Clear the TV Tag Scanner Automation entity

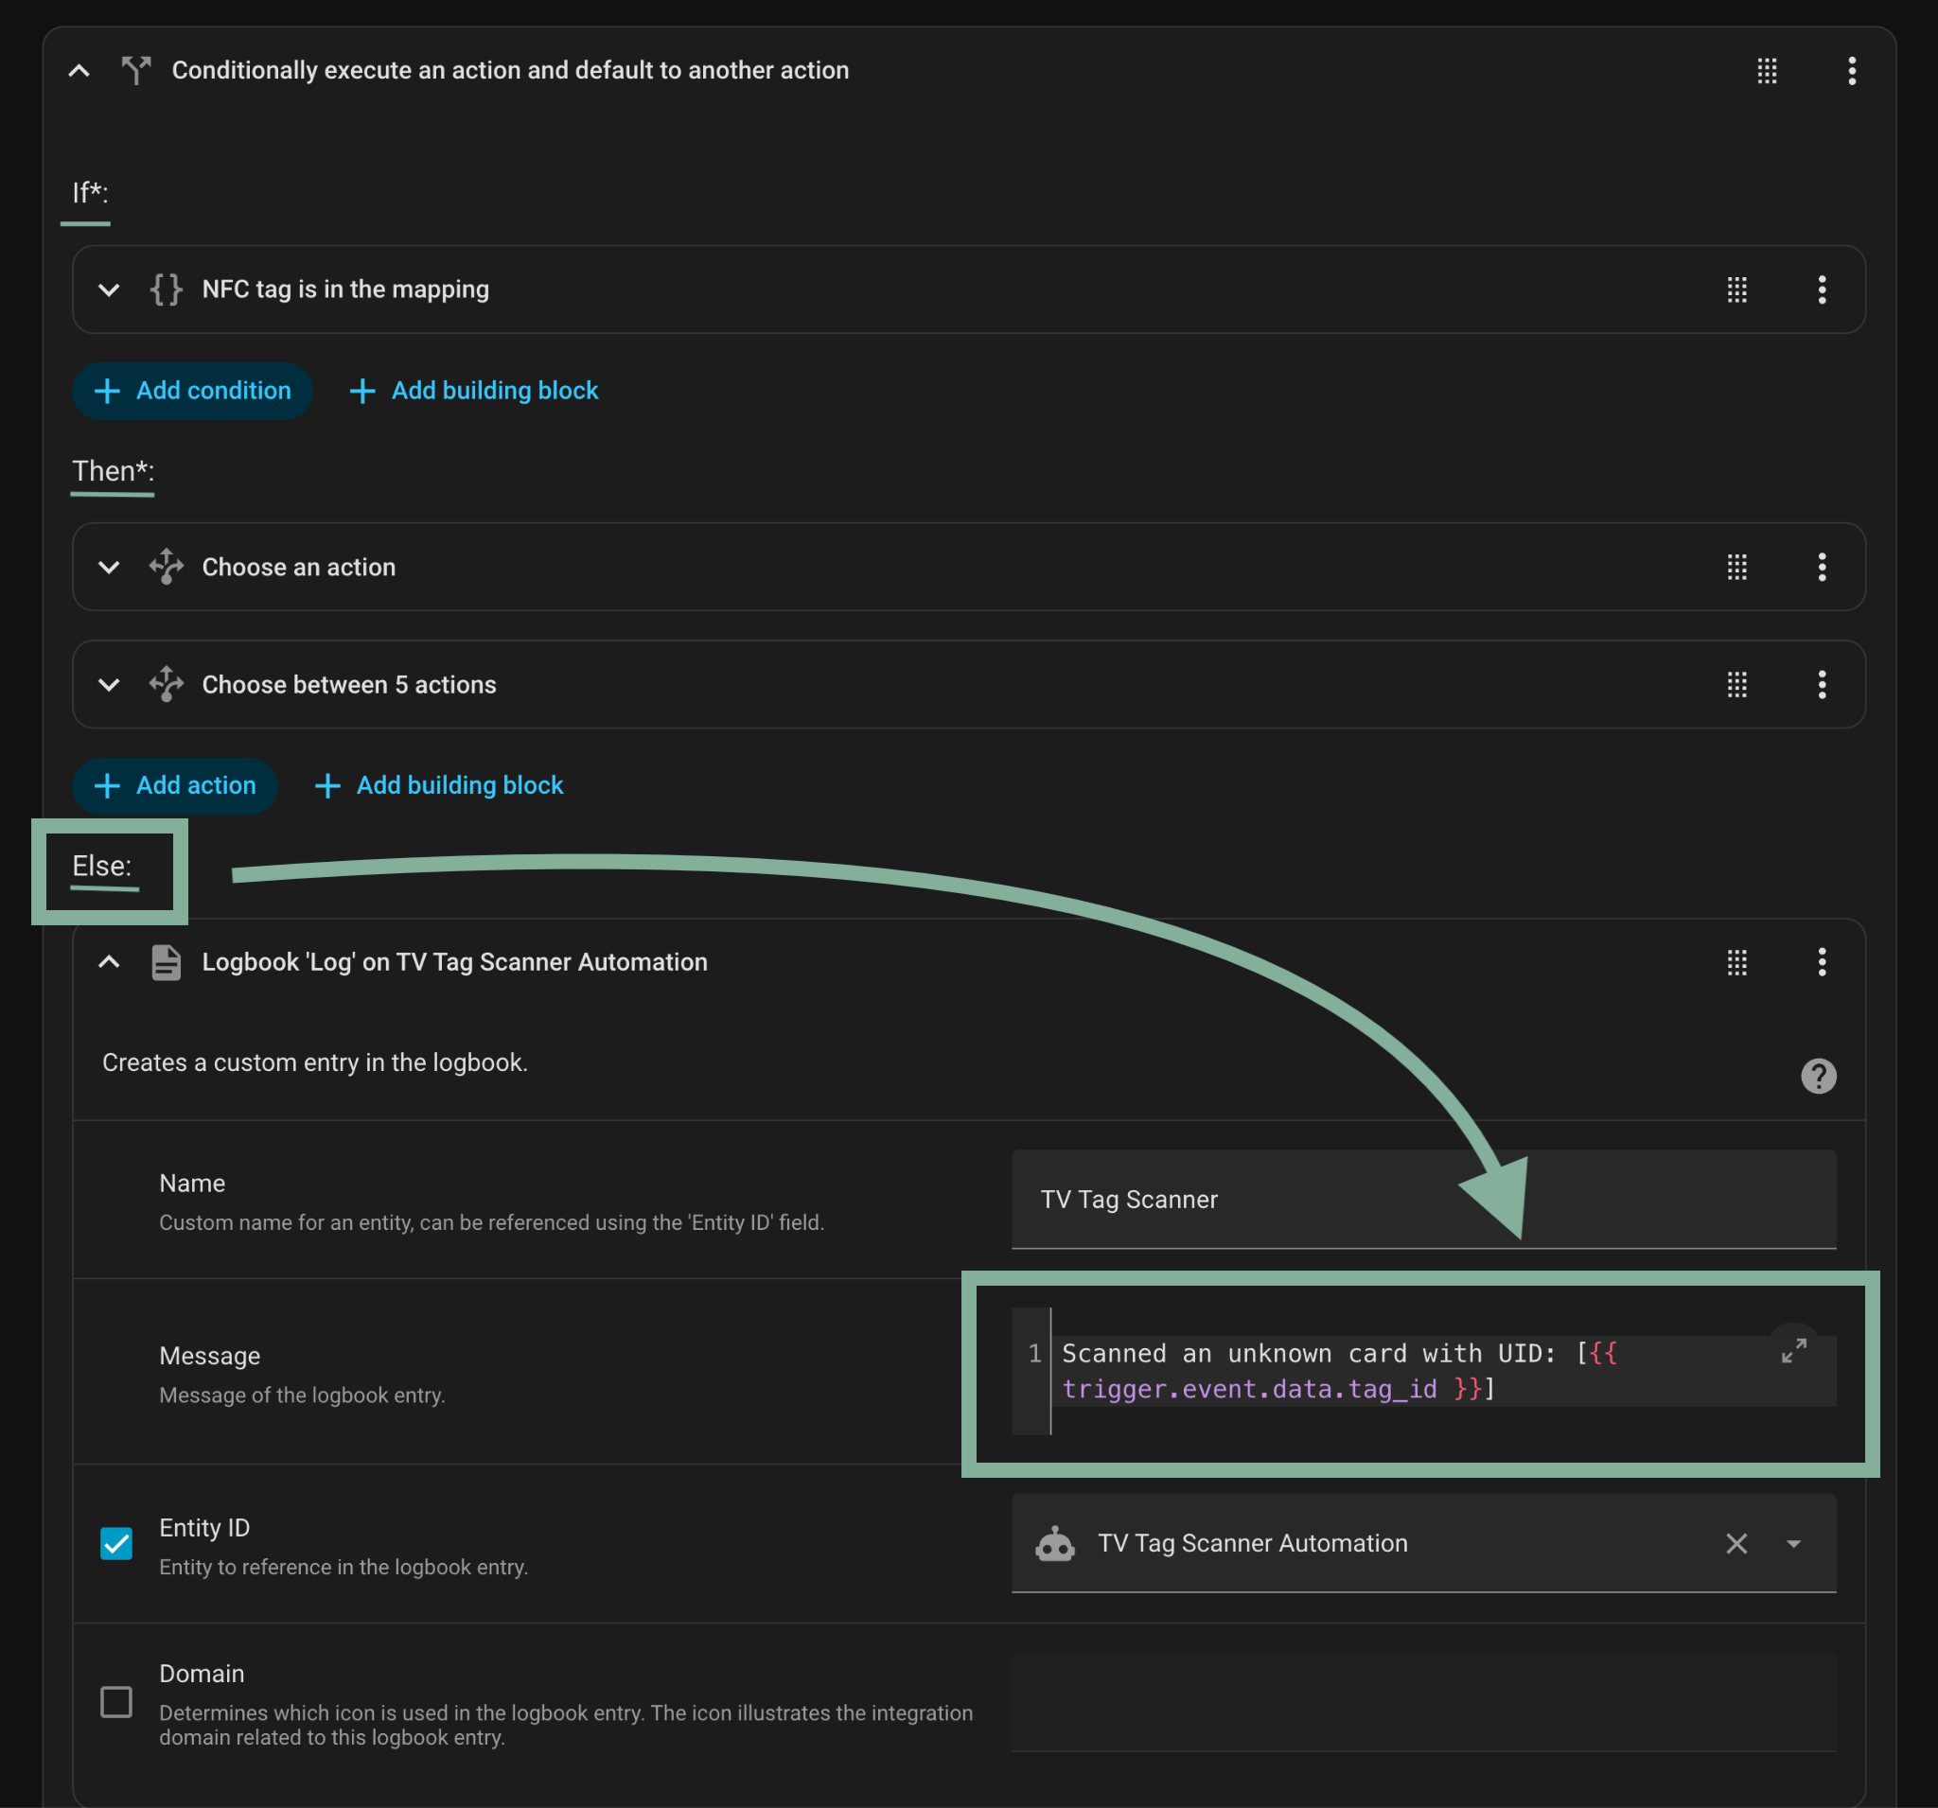tap(1735, 1543)
